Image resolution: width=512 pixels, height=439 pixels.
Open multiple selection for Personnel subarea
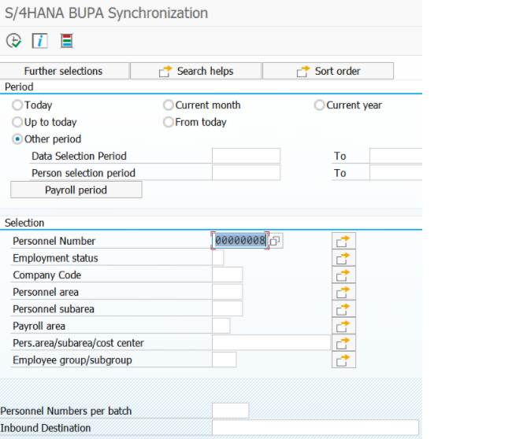(343, 308)
